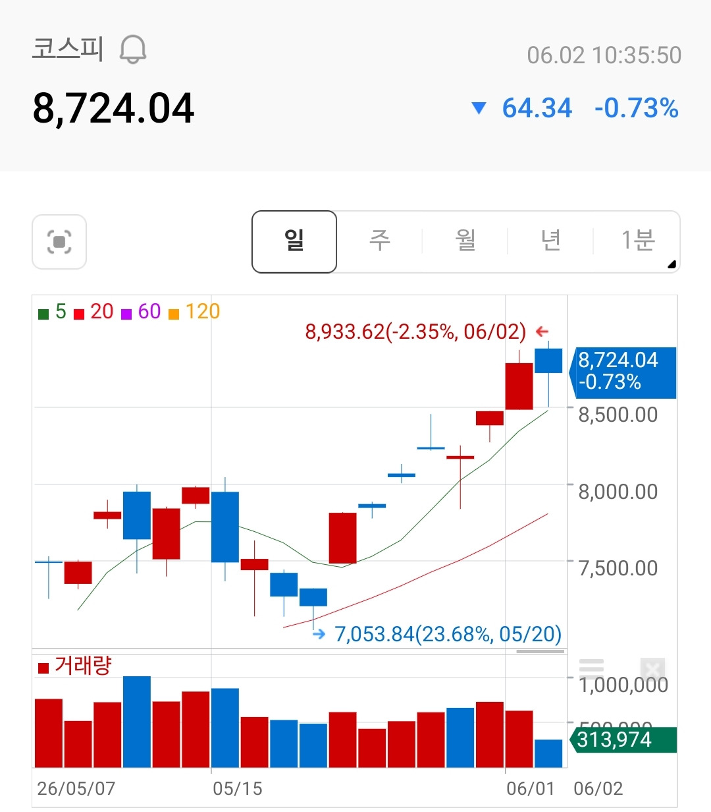This screenshot has height=812, width=711.
Task: Switch to the 년 yearly chart tab
Action: pyautogui.click(x=551, y=241)
